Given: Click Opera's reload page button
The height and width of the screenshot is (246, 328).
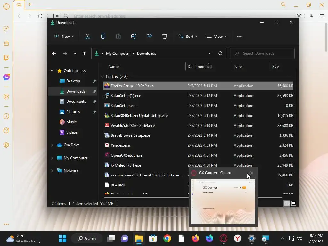Looking at the screenshot, I should point(40,16).
